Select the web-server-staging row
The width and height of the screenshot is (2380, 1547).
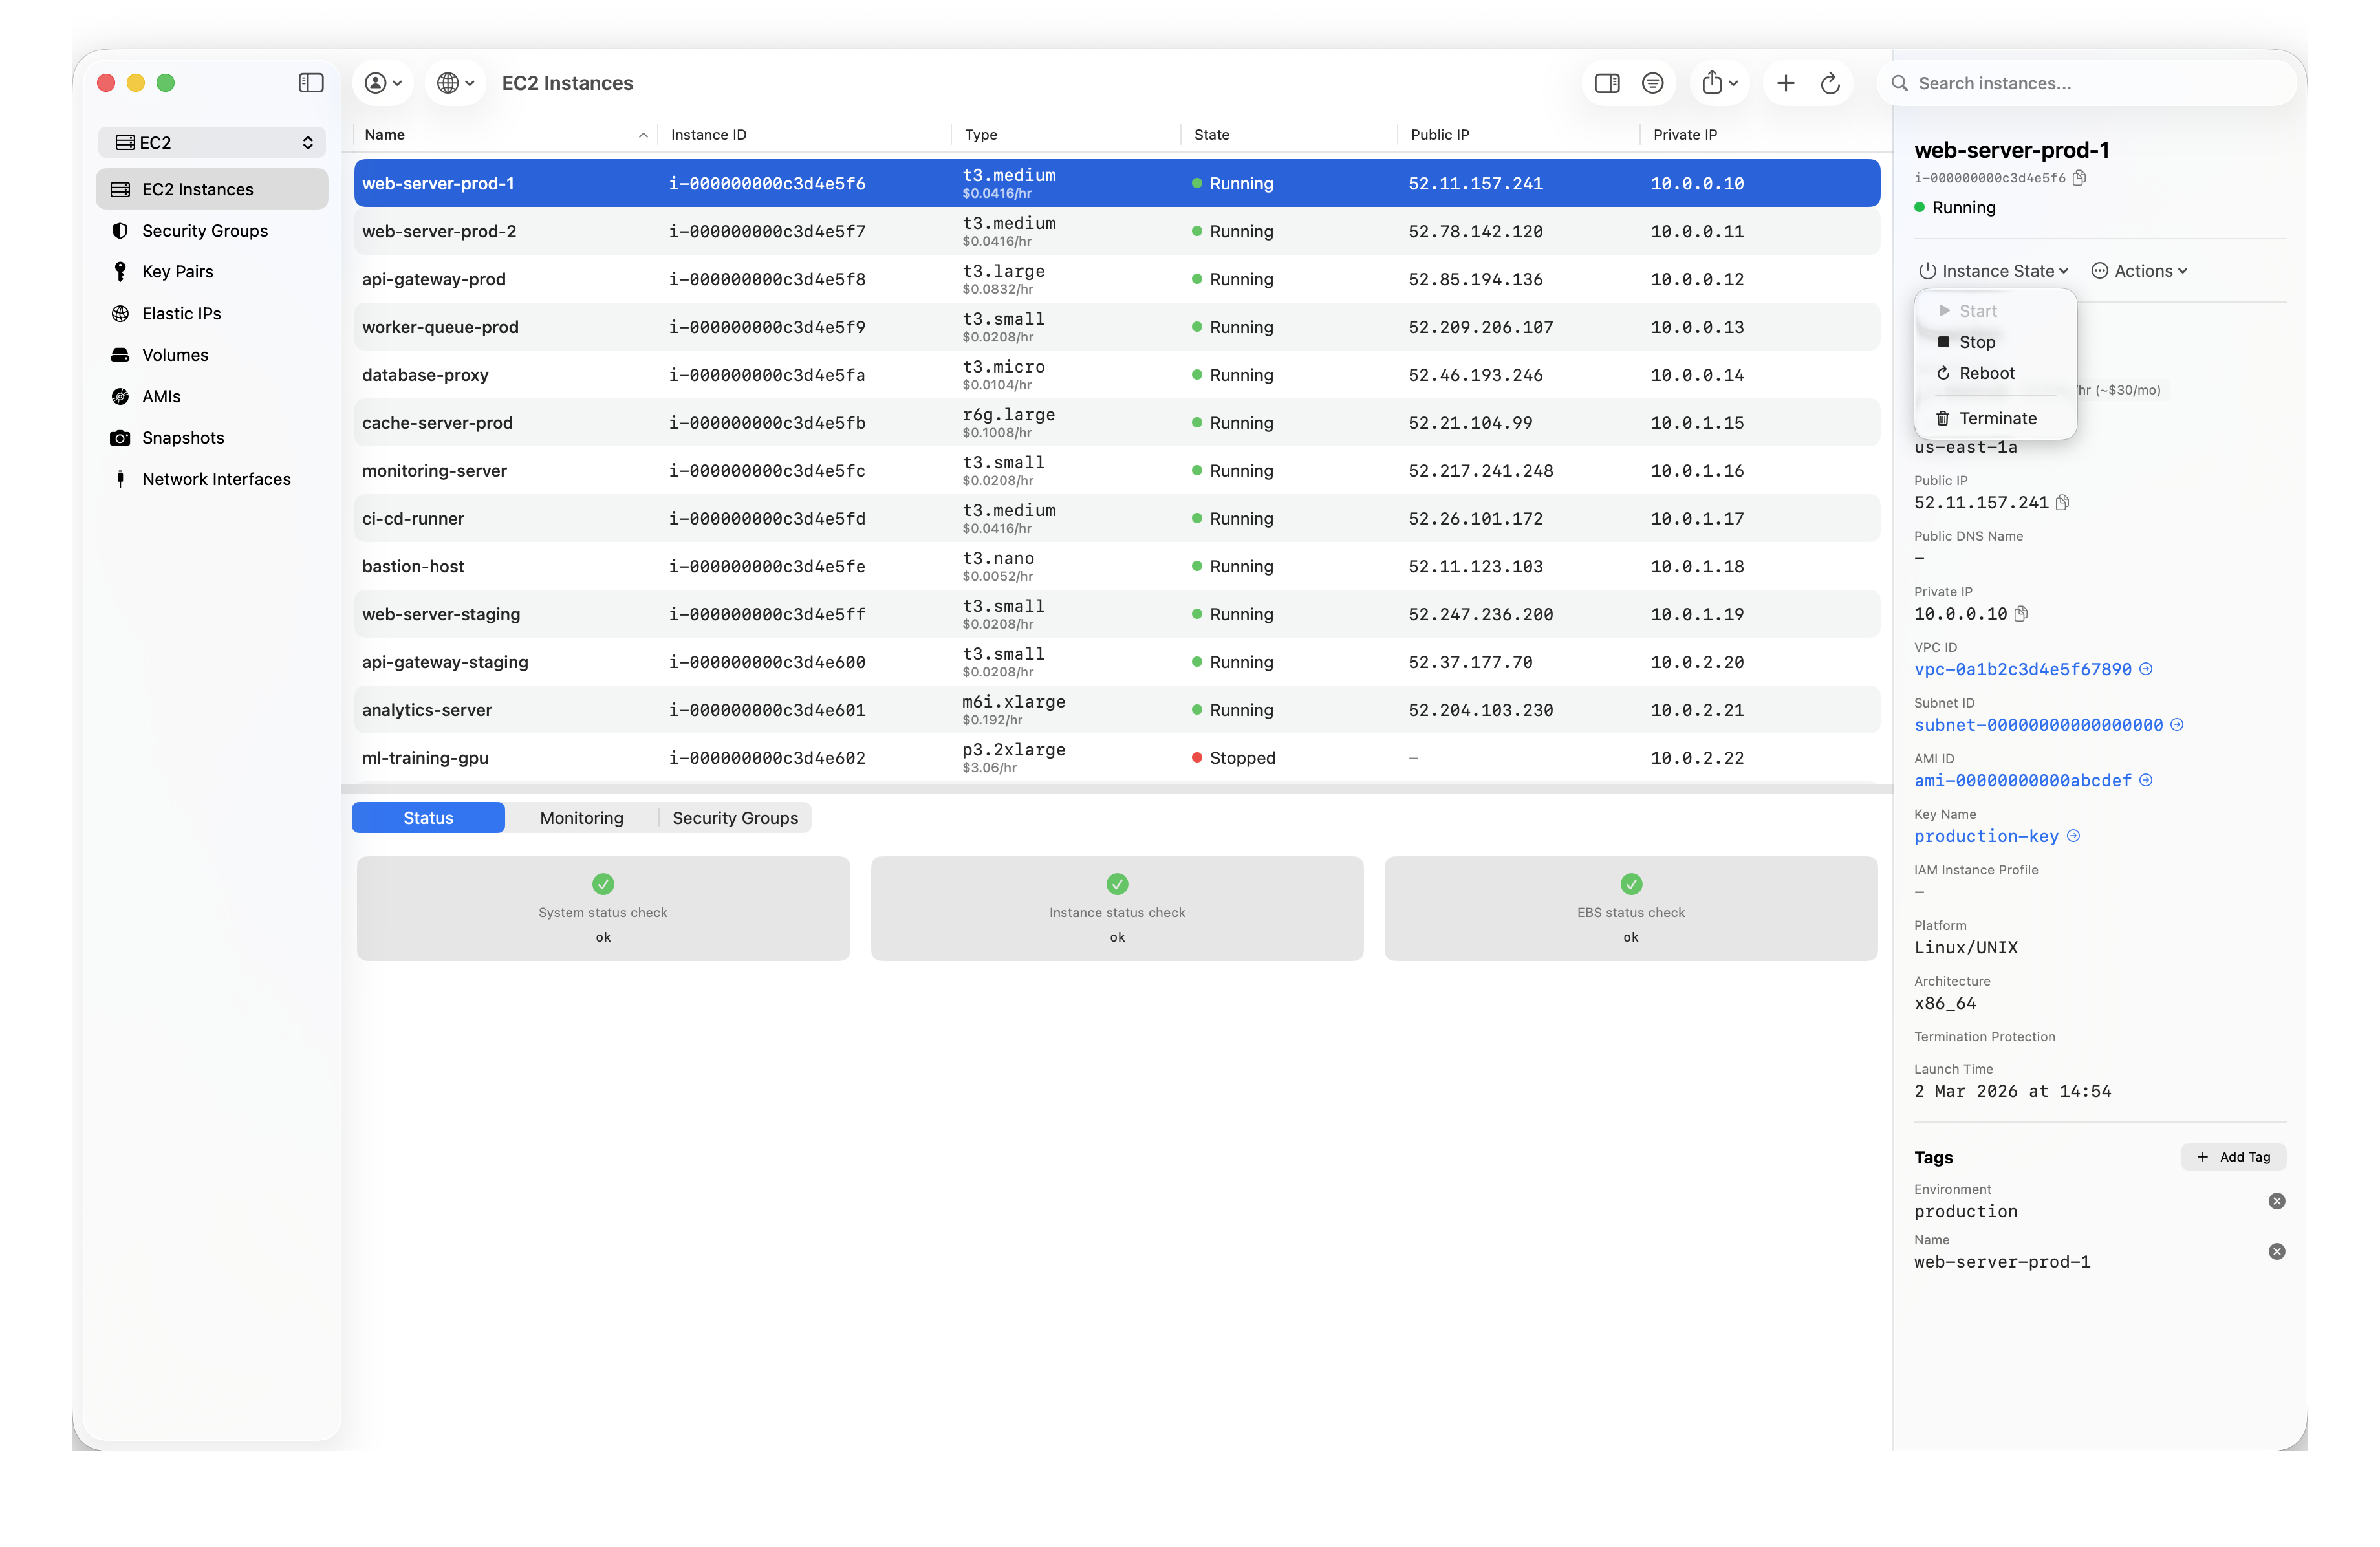[x=1117, y=614]
